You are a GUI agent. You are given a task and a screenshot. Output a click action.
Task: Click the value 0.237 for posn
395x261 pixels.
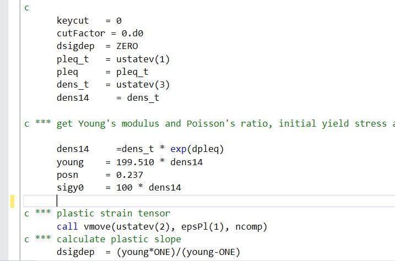129,175
